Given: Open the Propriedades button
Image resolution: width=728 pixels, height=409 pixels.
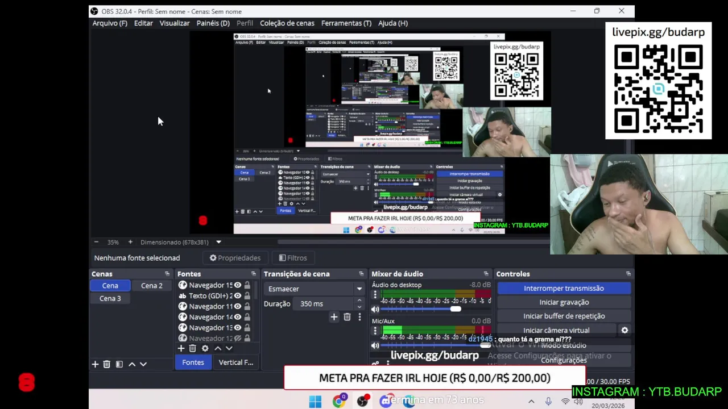Looking at the screenshot, I should point(235,258).
